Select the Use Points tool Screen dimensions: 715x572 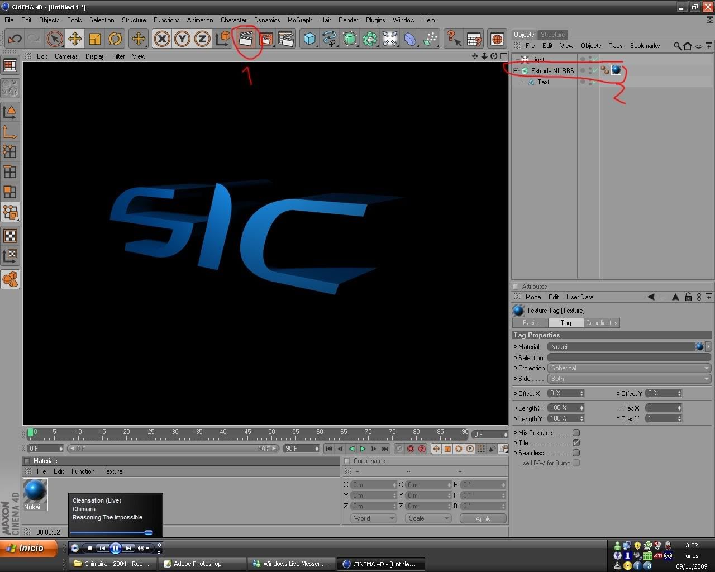point(10,151)
